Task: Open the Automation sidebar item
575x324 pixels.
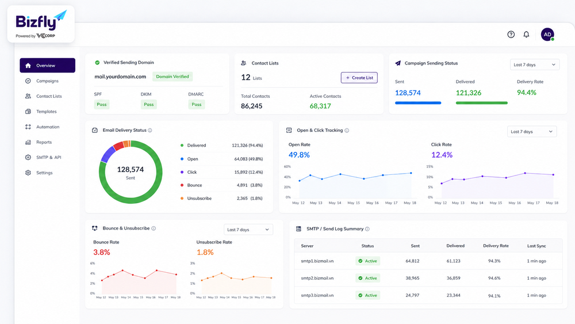Action: click(47, 127)
